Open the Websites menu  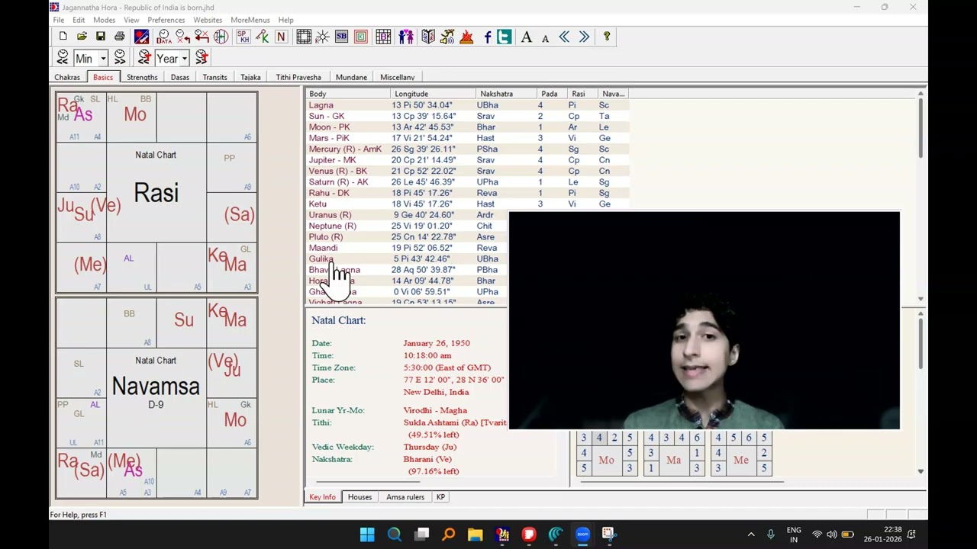[x=208, y=20]
